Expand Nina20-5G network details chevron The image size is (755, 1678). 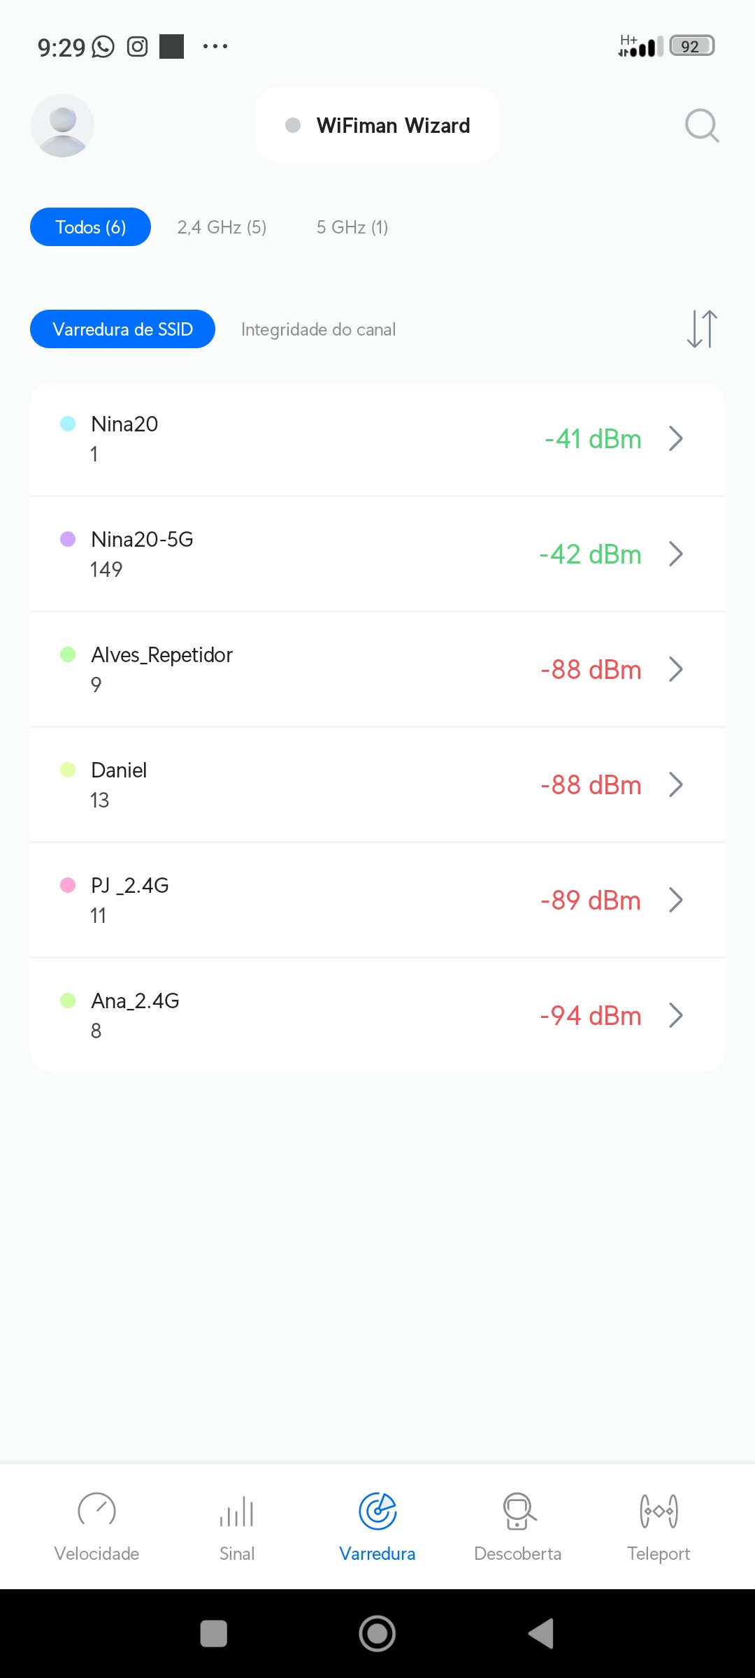(x=675, y=554)
